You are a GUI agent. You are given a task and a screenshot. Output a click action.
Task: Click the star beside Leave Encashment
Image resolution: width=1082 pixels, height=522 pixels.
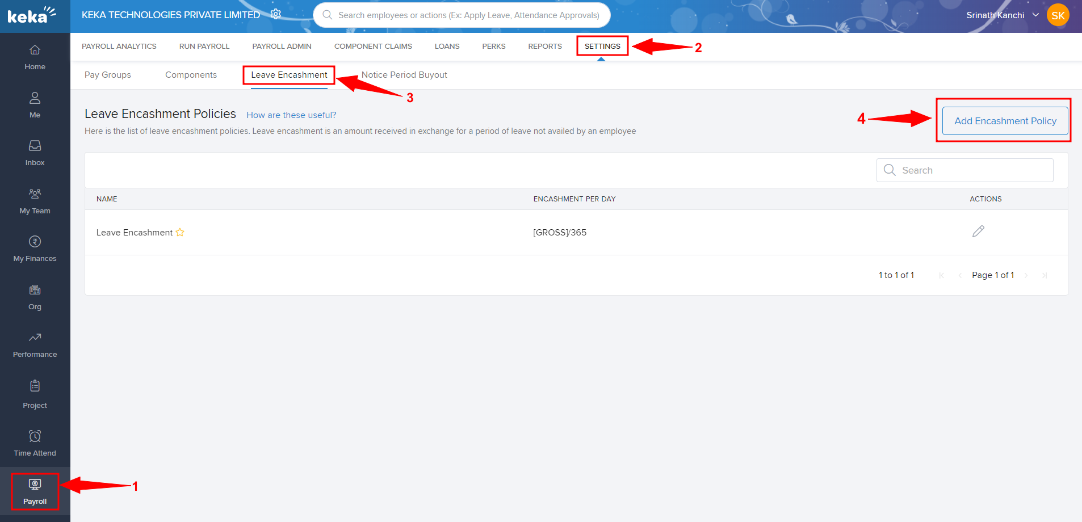tap(179, 232)
